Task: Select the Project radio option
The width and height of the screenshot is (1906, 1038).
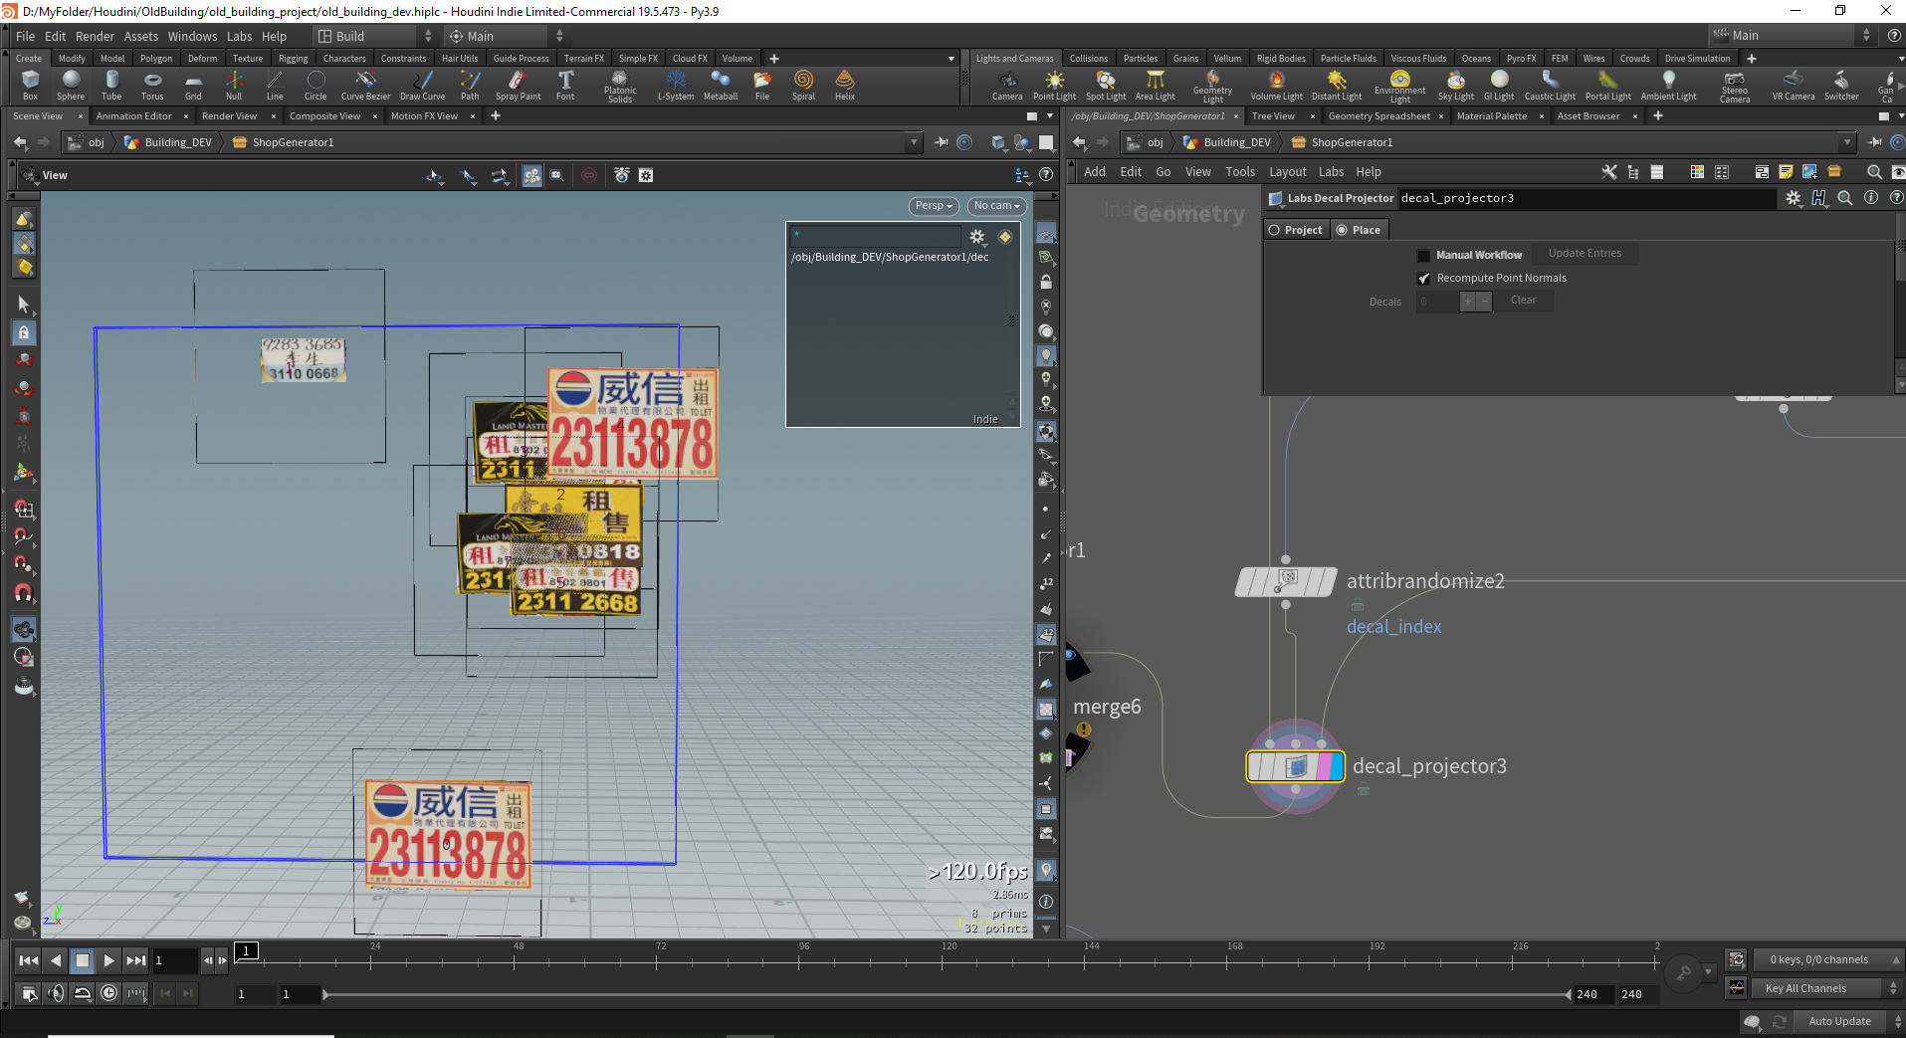Action: click(1275, 230)
